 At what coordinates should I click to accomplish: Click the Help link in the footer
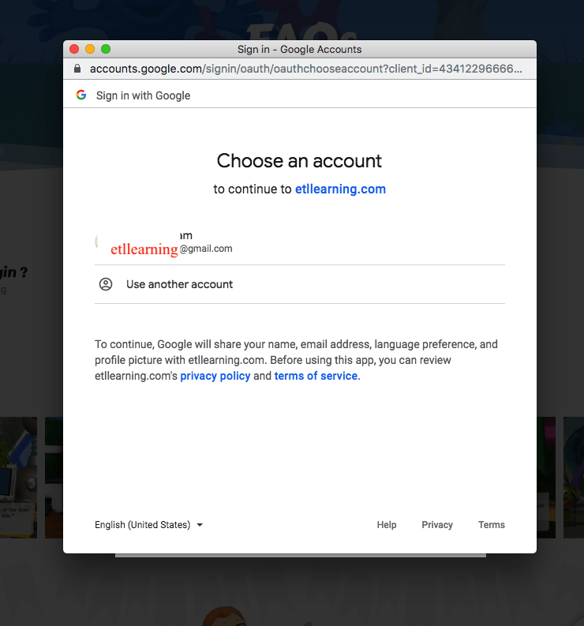(387, 525)
